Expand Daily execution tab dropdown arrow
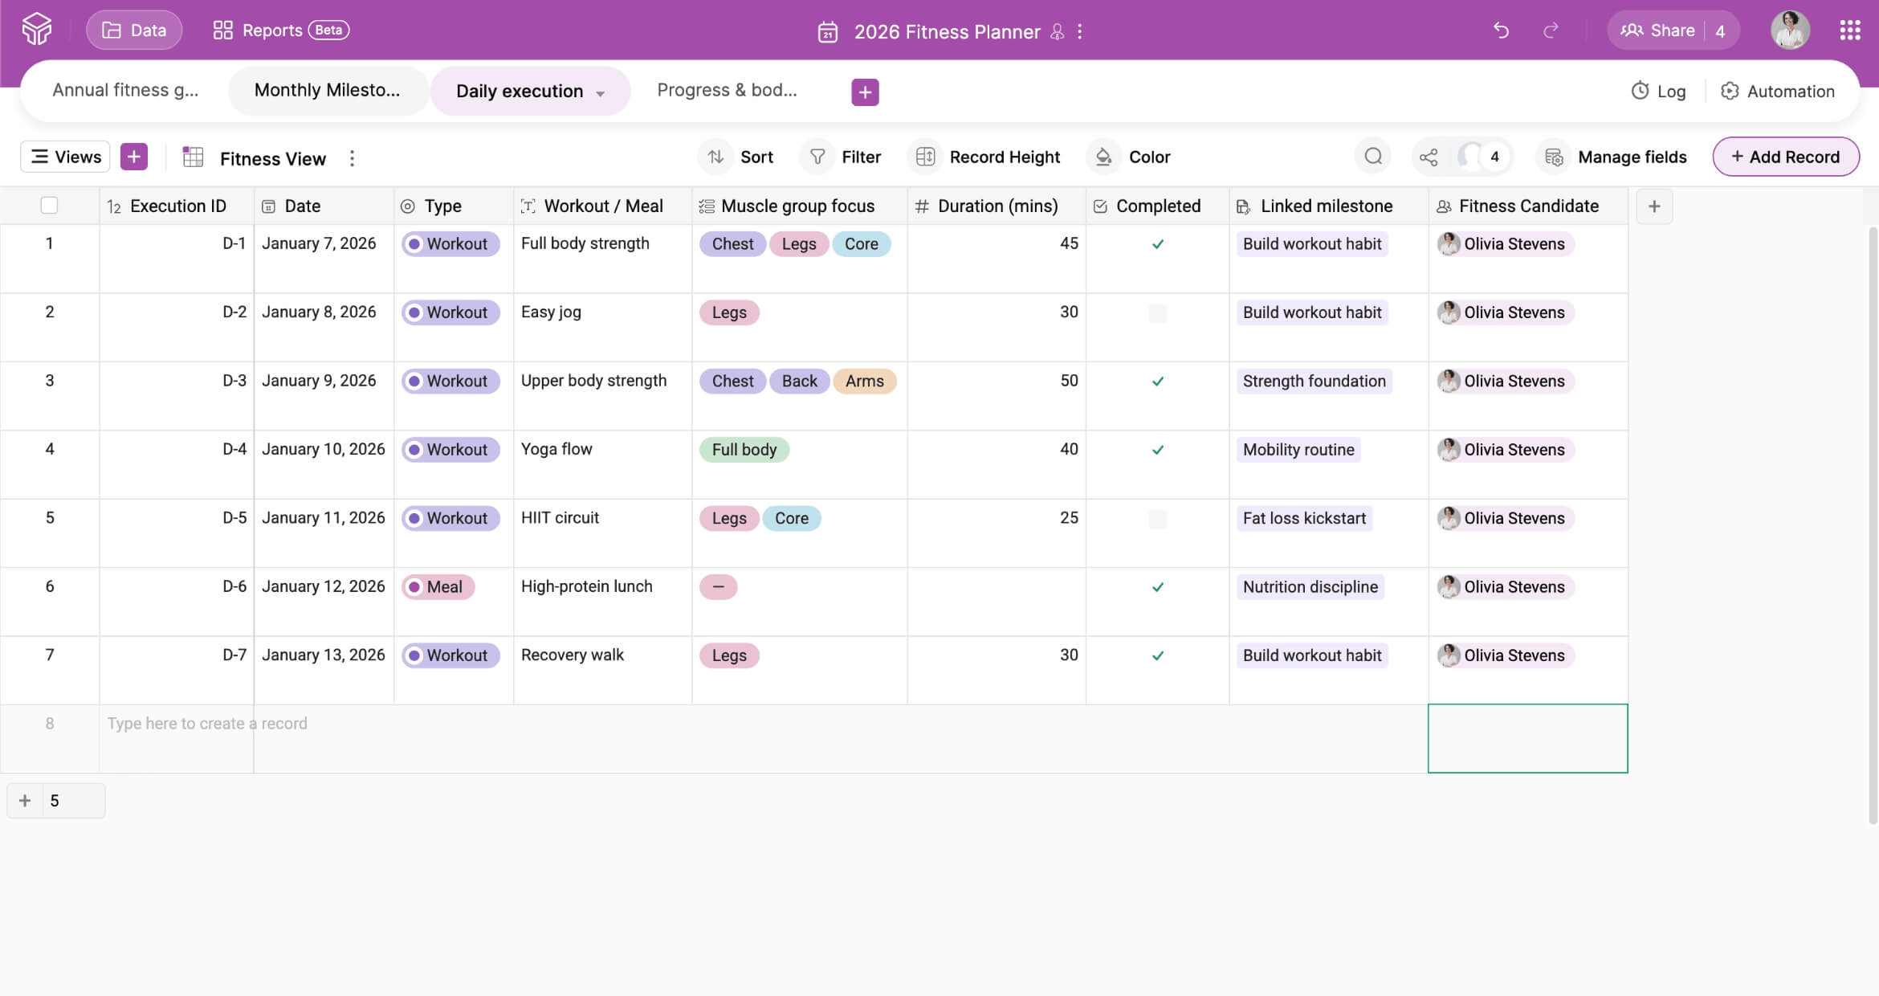The height and width of the screenshot is (996, 1879). coord(601,93)
